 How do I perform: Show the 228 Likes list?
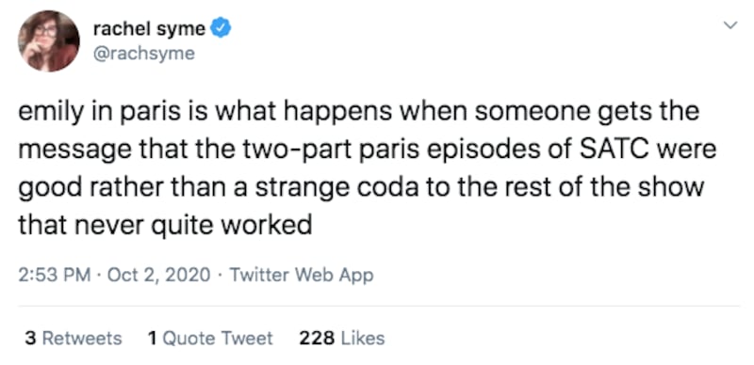click(x=342, y=338)
